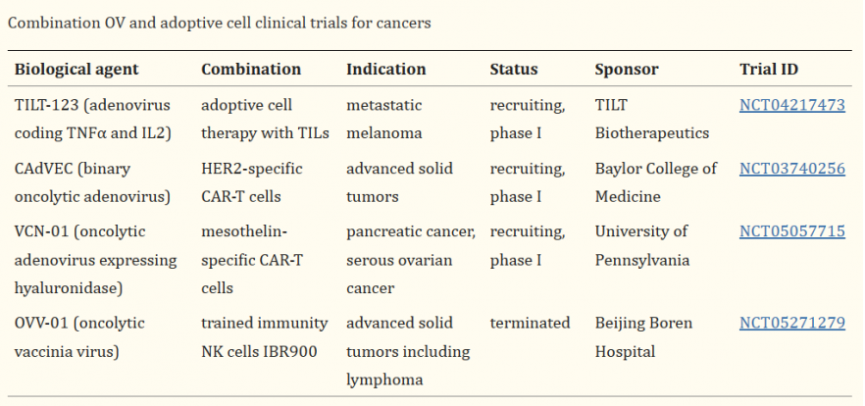
Task: Click the Trial ID column header
Action: [x=770, y=70]
